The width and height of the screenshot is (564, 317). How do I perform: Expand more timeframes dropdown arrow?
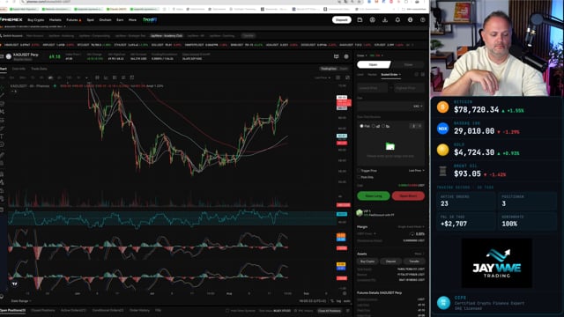(x=86, y=77)
